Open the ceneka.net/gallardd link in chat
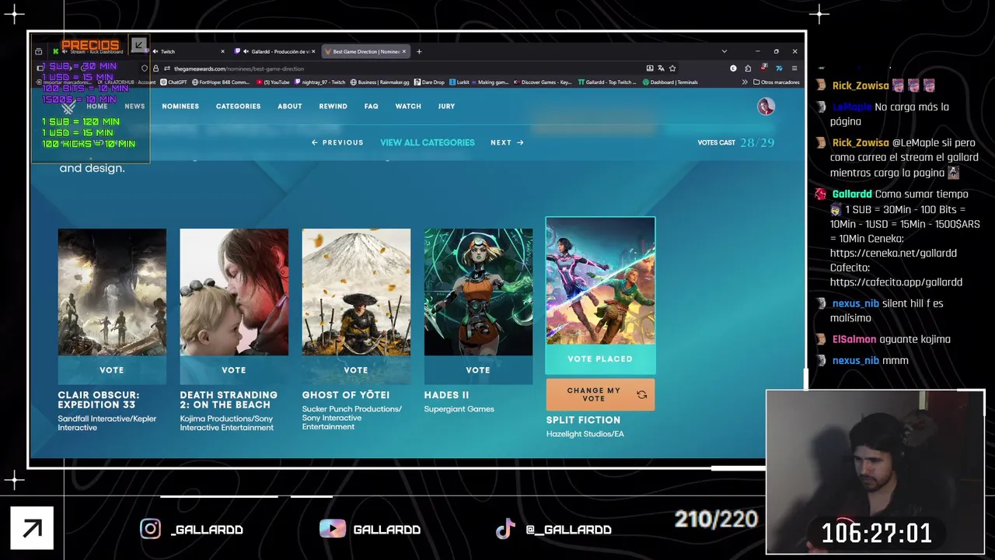The width and height of the screenshot is (995, 560). [x=893, y=254]
